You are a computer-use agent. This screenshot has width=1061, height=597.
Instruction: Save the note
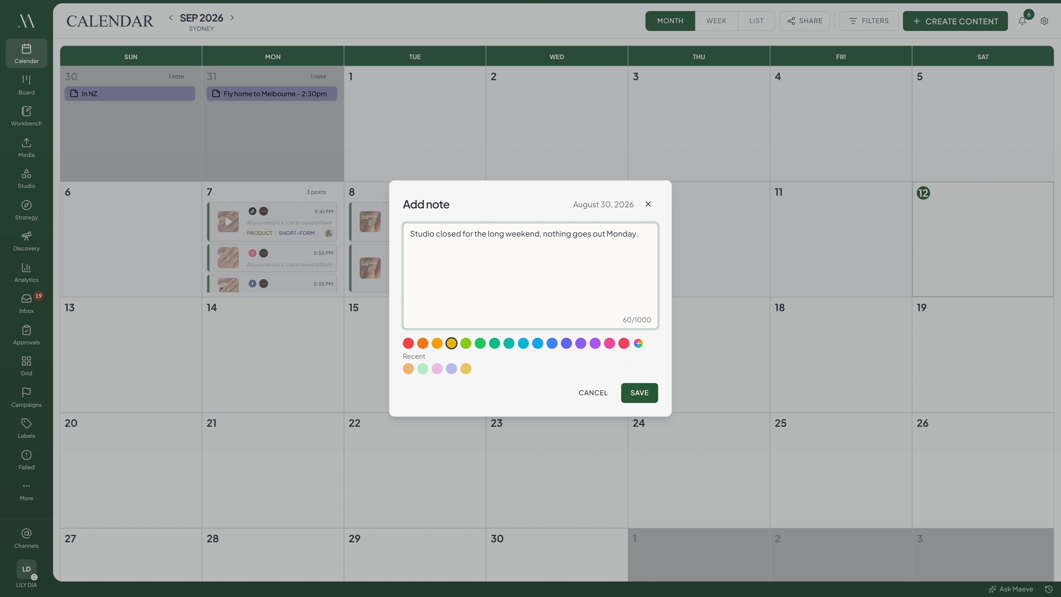click(639, 393)
